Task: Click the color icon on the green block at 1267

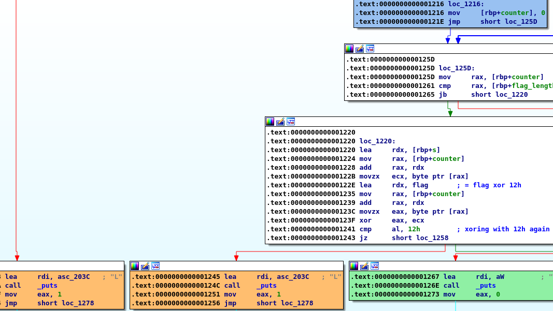Action: (354, 266)
